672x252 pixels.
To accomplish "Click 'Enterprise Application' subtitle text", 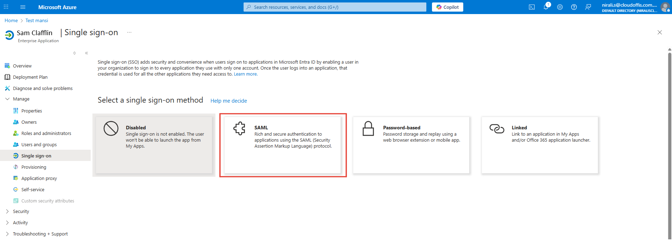I will click(38, 41).
